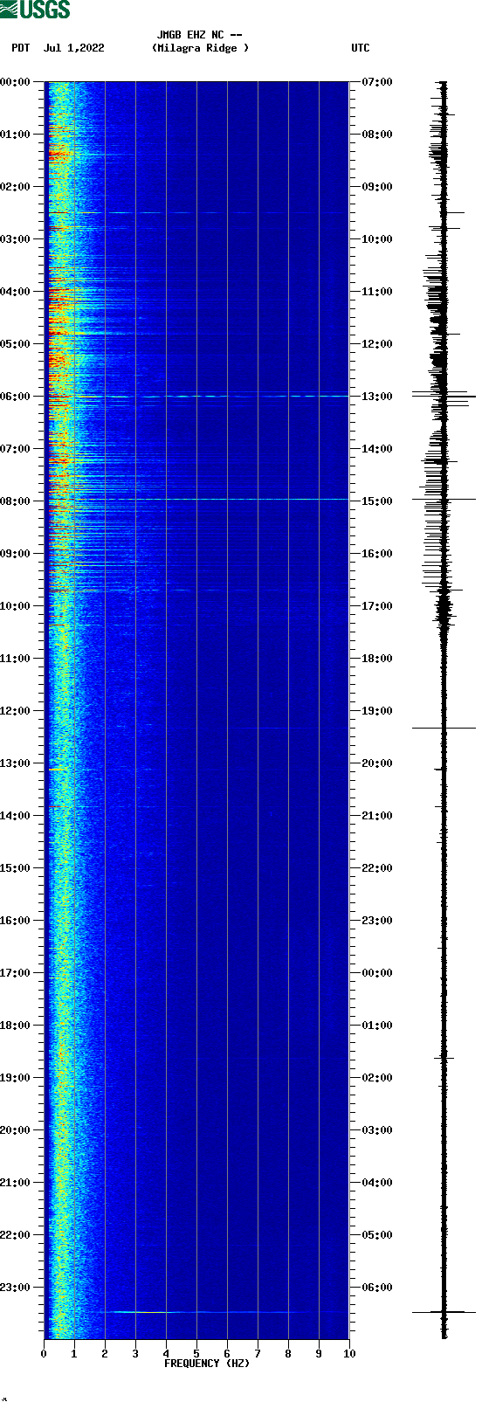The image size is (482, 1409).
Task: Click the '18:00' PDT time label
Action: tap(15, 1026)
